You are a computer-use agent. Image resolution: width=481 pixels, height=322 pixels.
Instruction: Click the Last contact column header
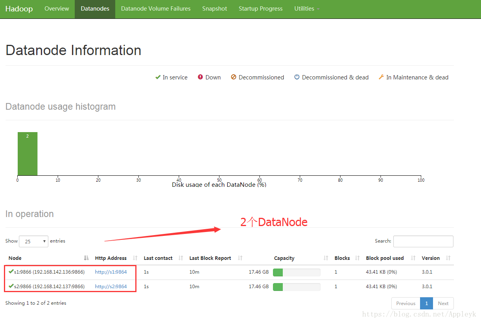158,258
